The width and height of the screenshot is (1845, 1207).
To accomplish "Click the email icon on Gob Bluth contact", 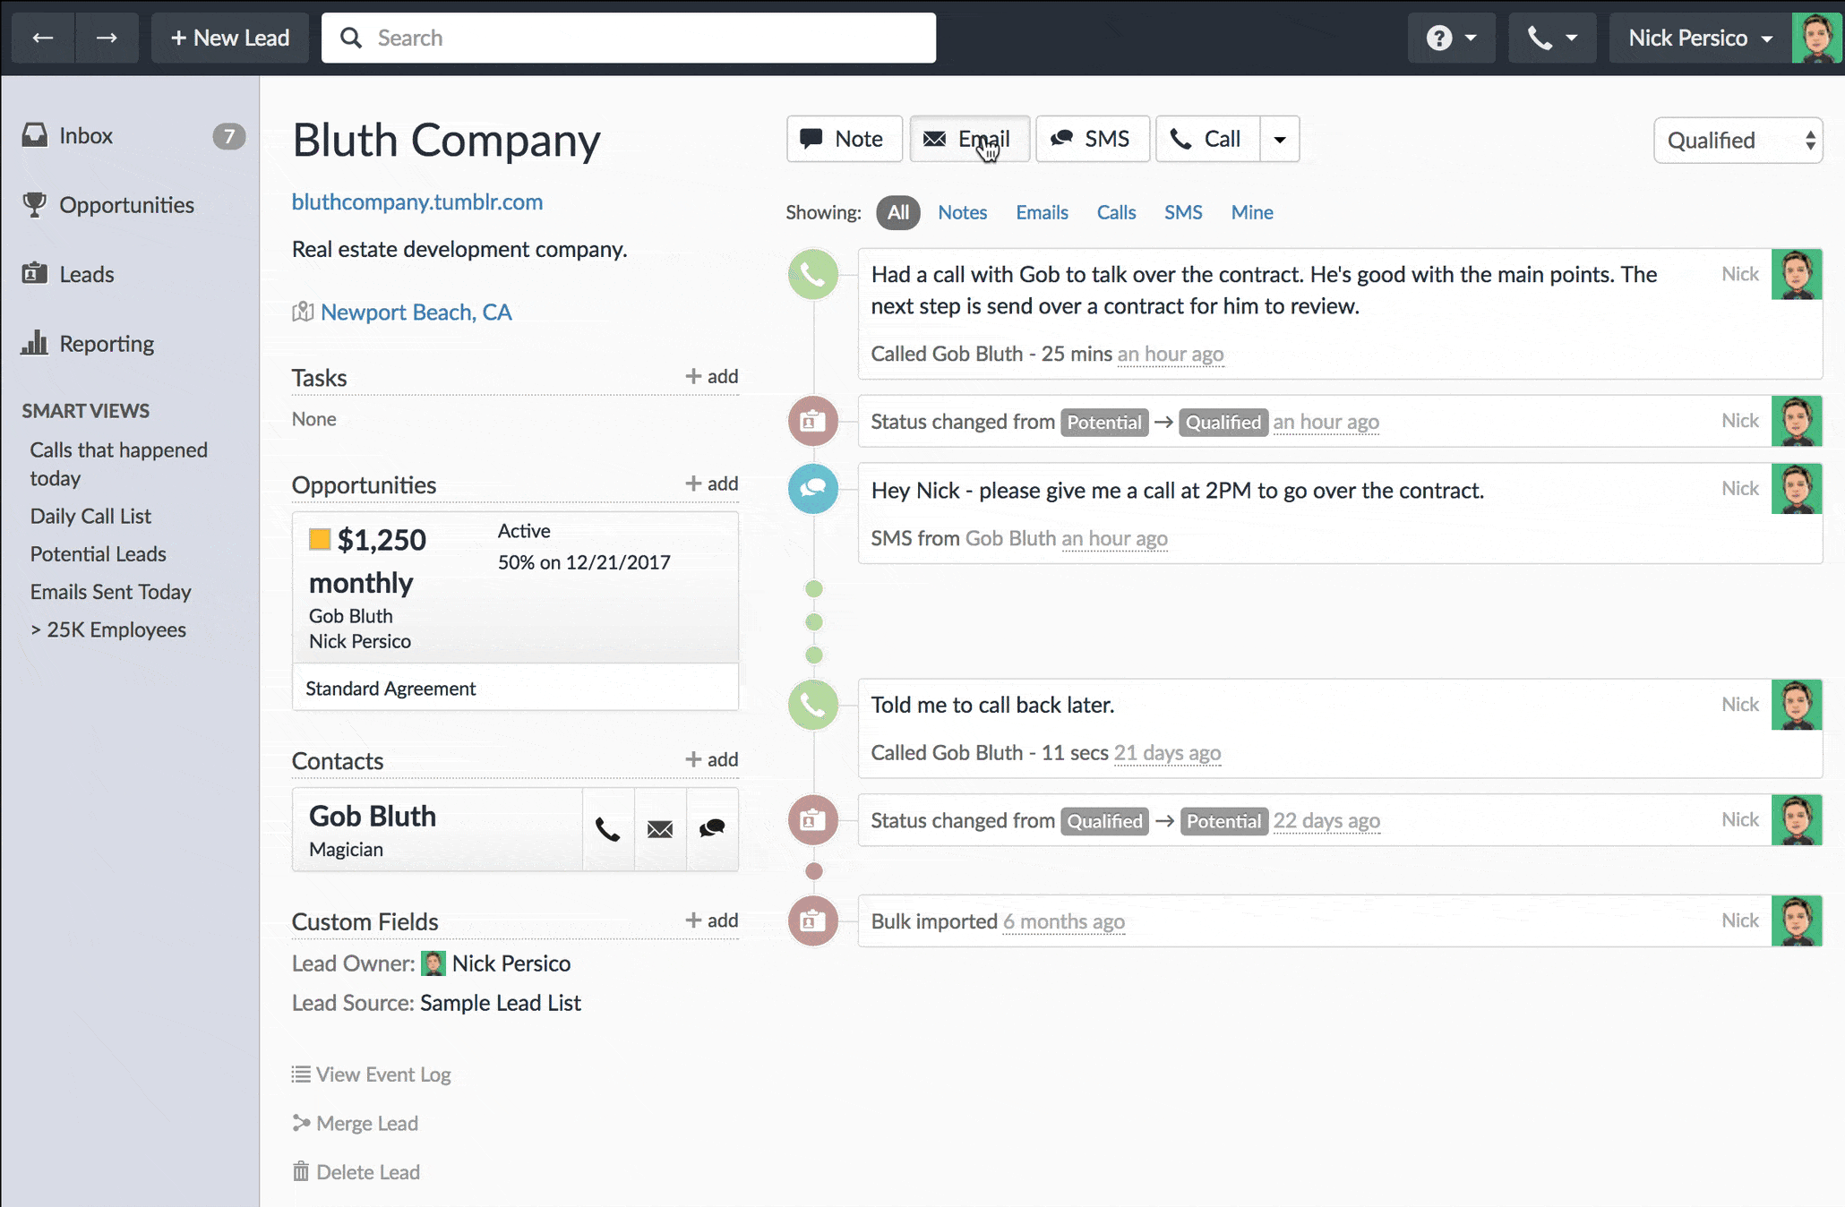I will tap(658, 827).
